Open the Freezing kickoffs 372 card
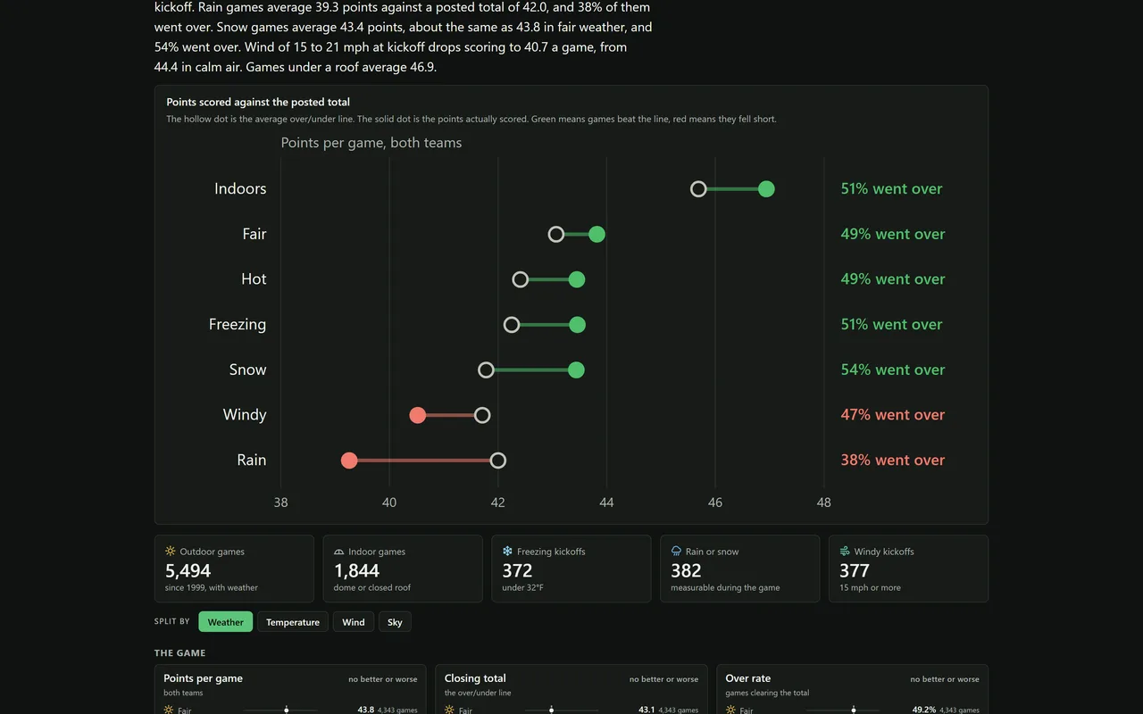 (571, 569)
